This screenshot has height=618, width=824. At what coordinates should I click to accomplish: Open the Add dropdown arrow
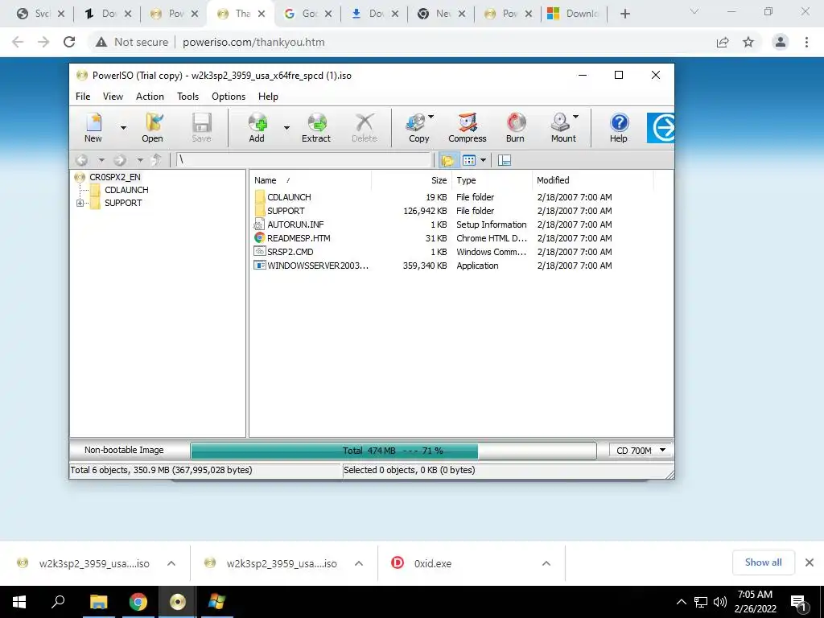286,128
